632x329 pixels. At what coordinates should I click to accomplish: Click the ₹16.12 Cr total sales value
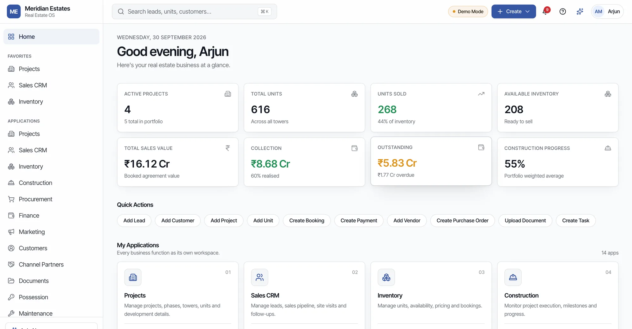147,164
